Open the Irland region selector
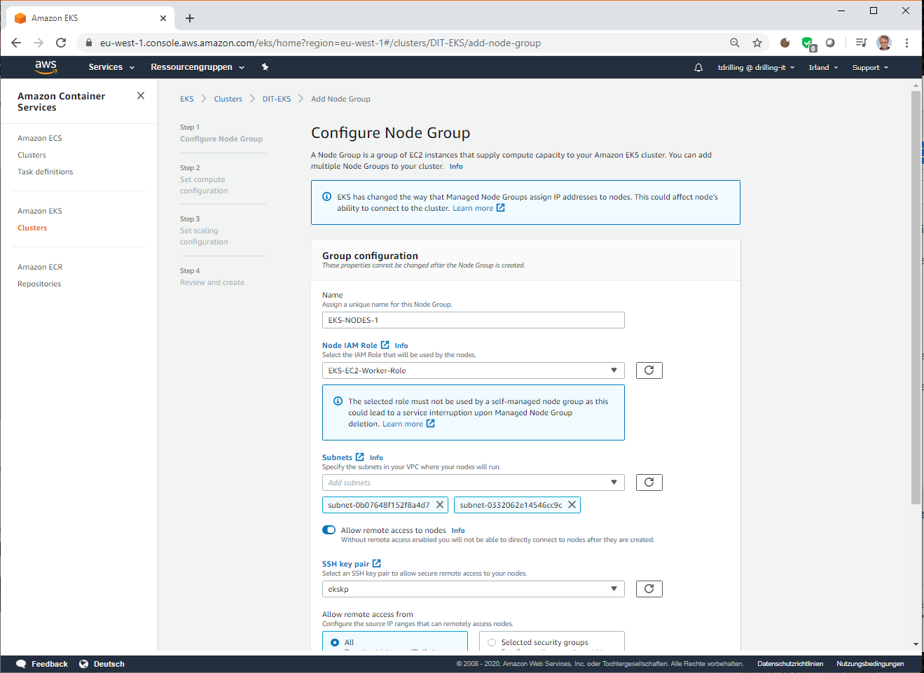The height and width of the screenshot is (673, 924). [x=823, y=67]
